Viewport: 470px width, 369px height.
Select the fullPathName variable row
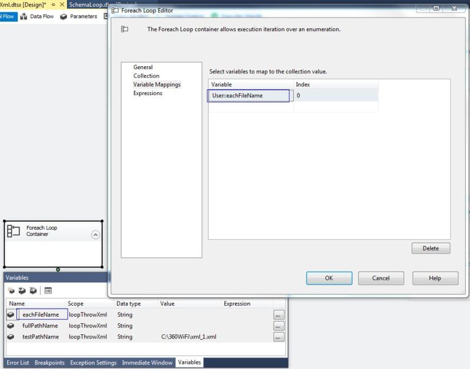tap(39, 326)
